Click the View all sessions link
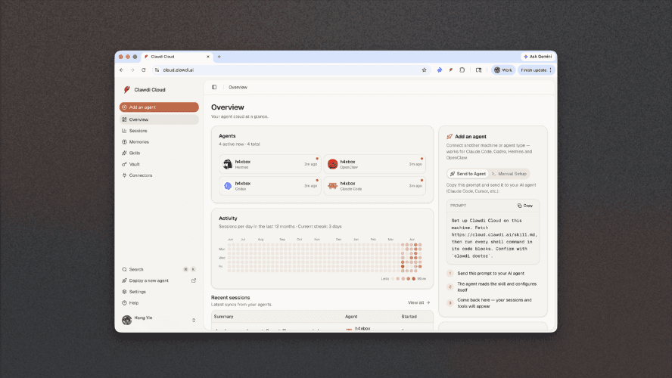 (x=418, y=302)
